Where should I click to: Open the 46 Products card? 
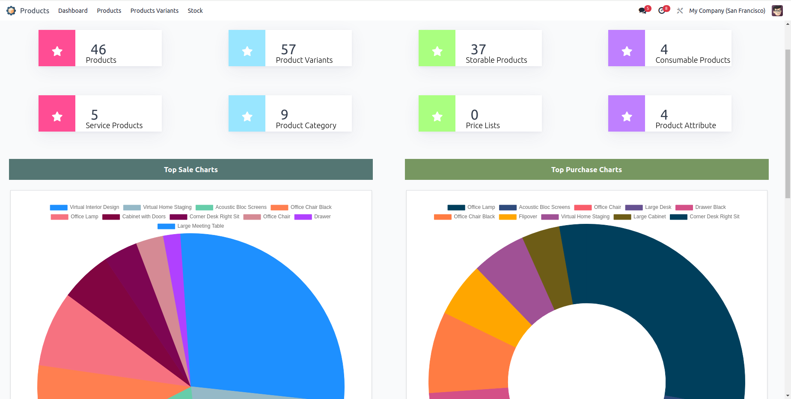(x=100, y=48)
